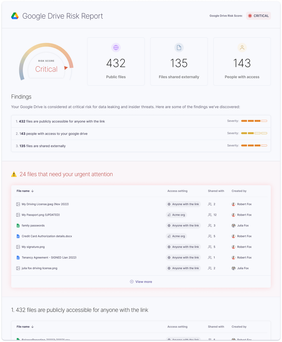Click Julia Fox avatar on family passwords row
This screenshot has height=342, width=282.
pyautogui.click(x=233, y=225)
